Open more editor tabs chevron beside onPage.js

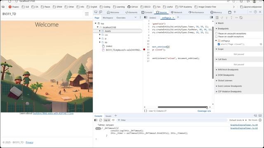pos(178,17)
